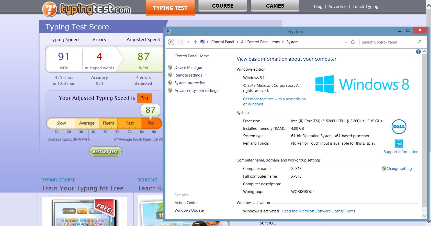Click Get more features with a new edition
Screen dimensions: 431x226
pyautogui.click(x=274, y=102)
